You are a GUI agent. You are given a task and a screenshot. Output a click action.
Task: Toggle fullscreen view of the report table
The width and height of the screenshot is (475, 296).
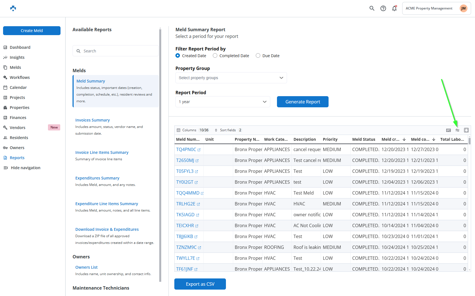tap(466, 130)
